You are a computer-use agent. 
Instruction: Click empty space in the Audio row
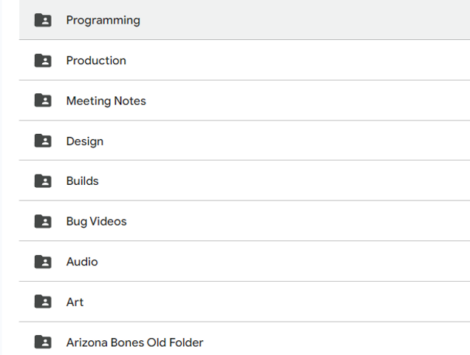click(310, 262)
